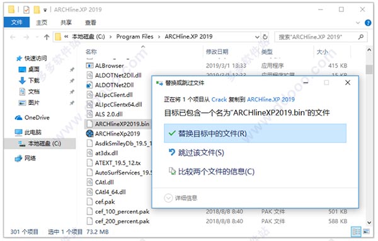Click the OneDrive cloud icon
Image resolution: width=378 pixels, height=241 pixels.
[x=18, y=117]
